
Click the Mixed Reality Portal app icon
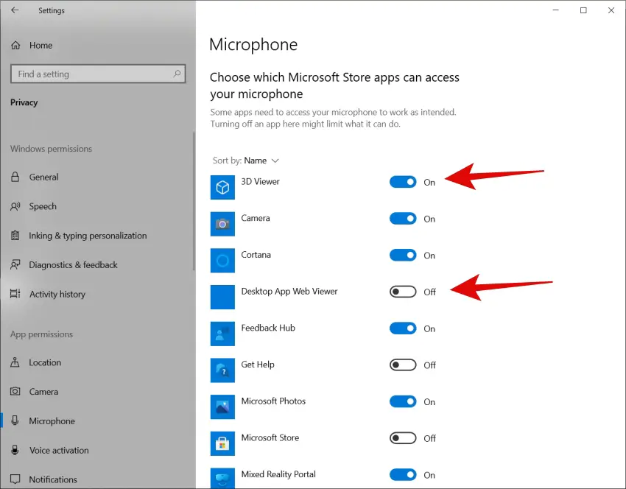(222, 478)
